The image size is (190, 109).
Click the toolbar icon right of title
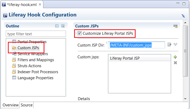183,16
